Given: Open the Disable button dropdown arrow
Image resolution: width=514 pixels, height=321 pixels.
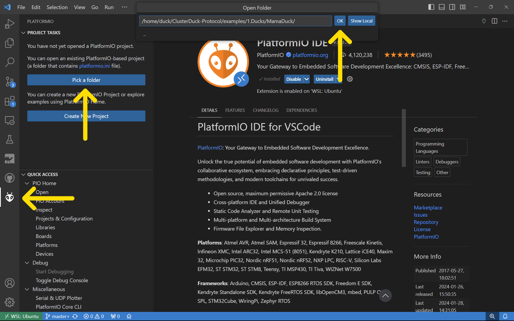Looking at the screenshot, I should (x=307, y=79).
